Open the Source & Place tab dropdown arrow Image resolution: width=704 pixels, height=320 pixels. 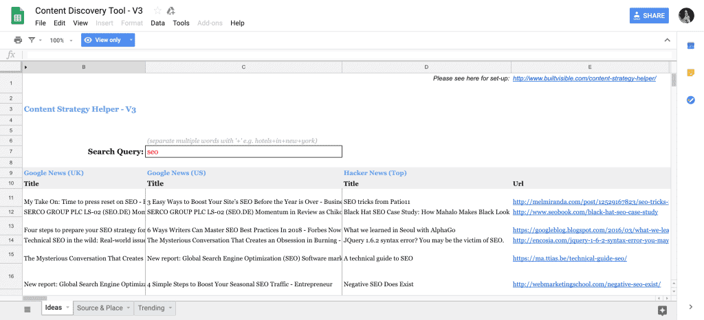128,308
